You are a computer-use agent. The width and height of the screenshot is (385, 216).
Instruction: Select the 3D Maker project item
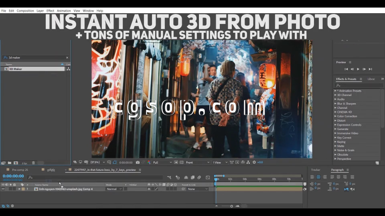(16, 69)
